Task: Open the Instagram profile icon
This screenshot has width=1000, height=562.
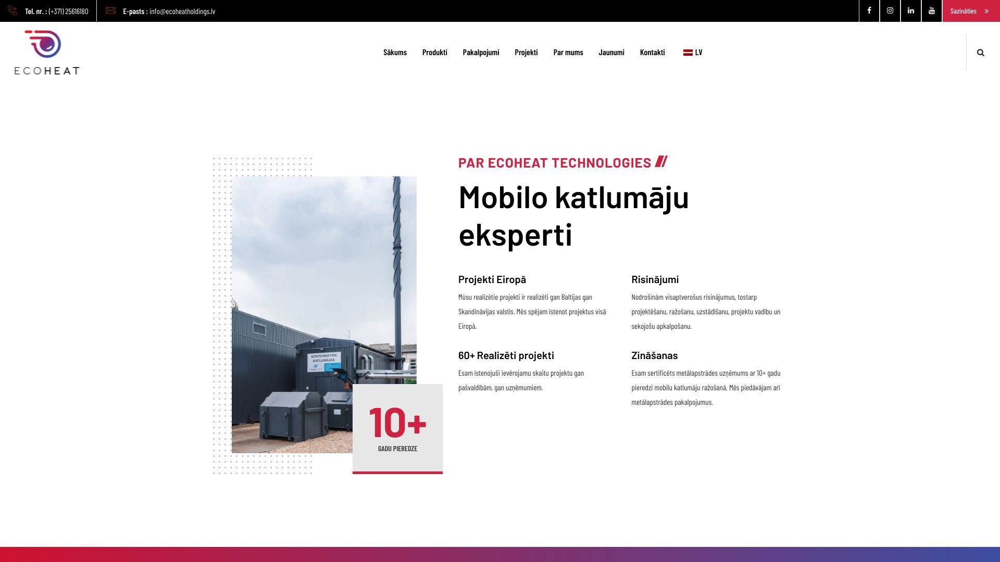Action: [x=890, y=11]
